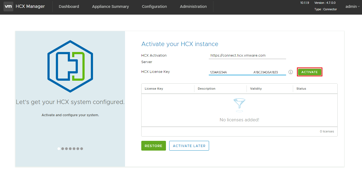Click the HCX hexagon logo graphic
The height and width of the screenshot is (169, 362).
click(x=70, y=66)
